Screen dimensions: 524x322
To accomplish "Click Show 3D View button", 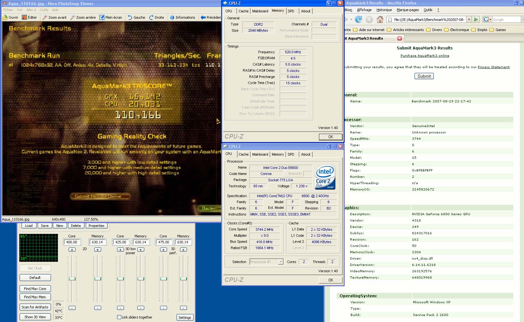I will pyautogui.click(x=35, y=317).
